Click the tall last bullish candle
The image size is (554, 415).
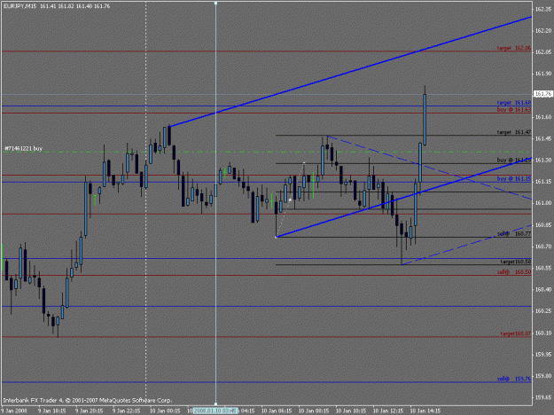click(425, 120)
